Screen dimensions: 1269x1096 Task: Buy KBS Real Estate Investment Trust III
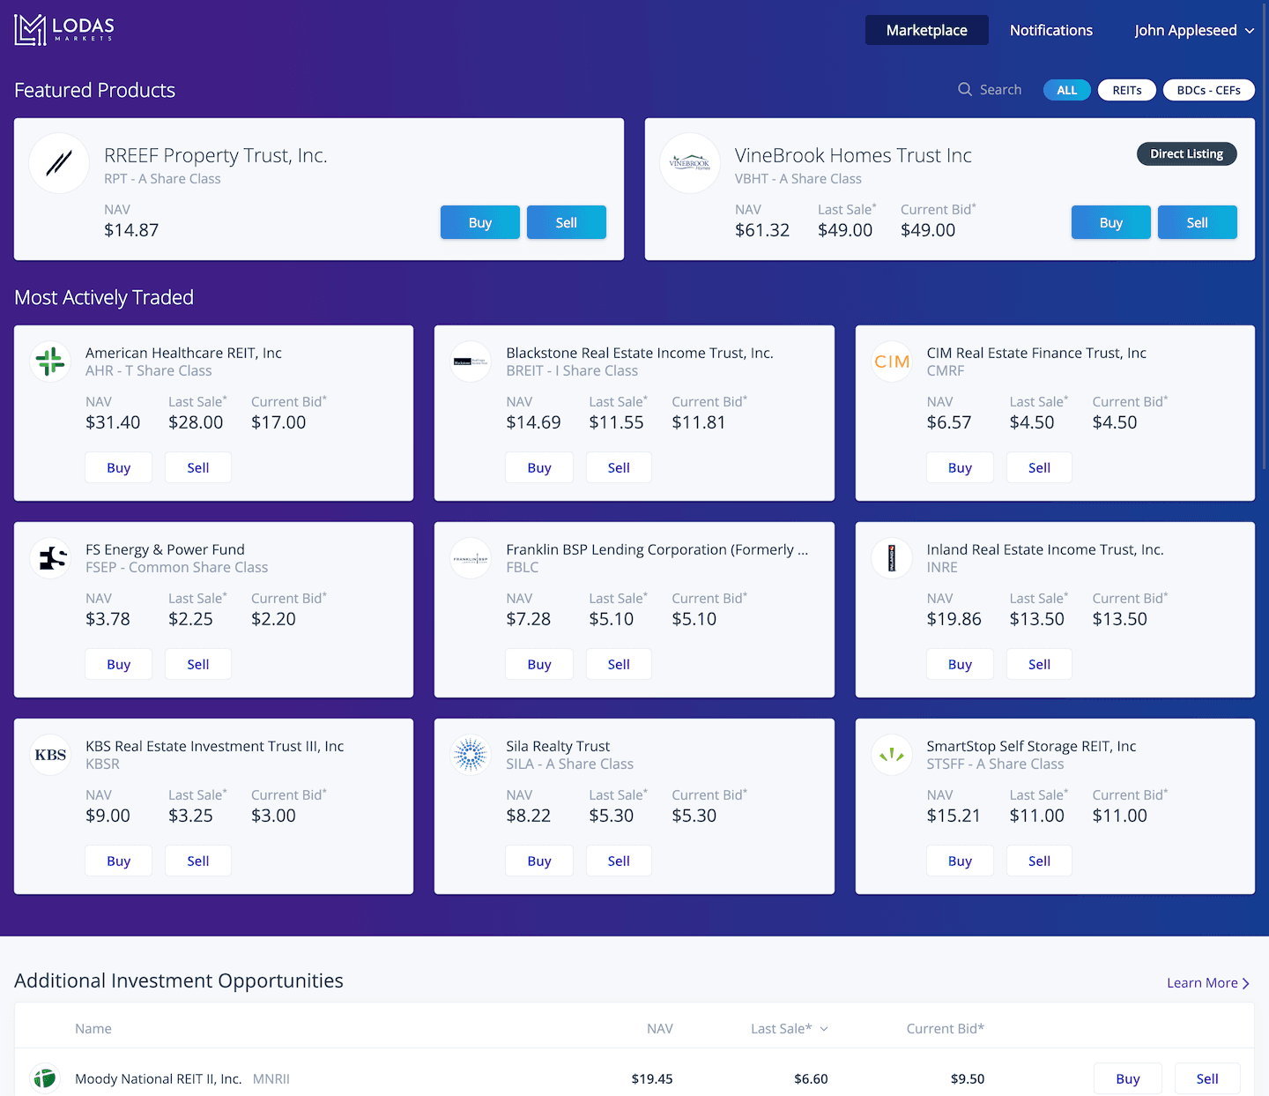point(119,861)
